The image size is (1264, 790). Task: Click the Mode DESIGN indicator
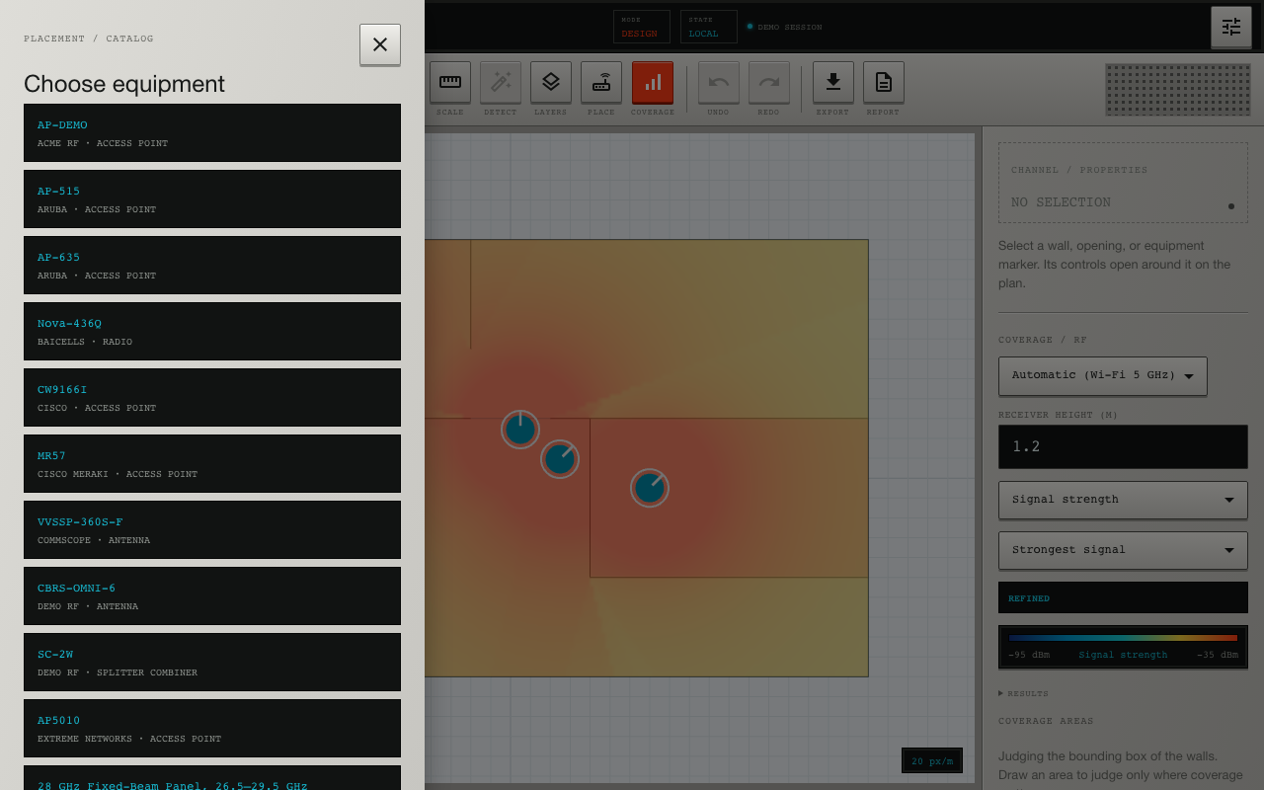tap(642, 27)
